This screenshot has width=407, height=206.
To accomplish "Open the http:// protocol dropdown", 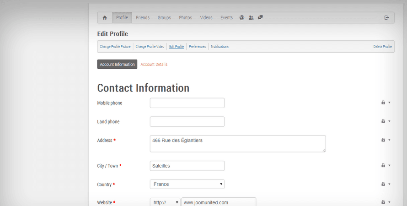I will [165, 202].
